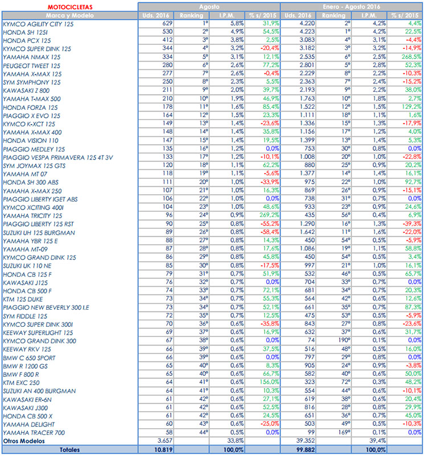Viewport: 424px width, 456px height.
Task: Click SUZUKI AN 400 BURGMAN model name
Action: tap(39, 391)
